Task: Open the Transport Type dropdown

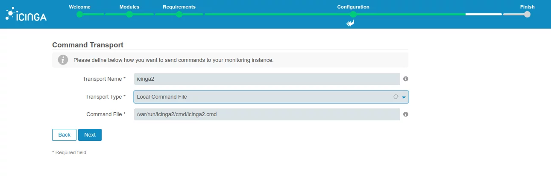Action: (x=271, y=97)
